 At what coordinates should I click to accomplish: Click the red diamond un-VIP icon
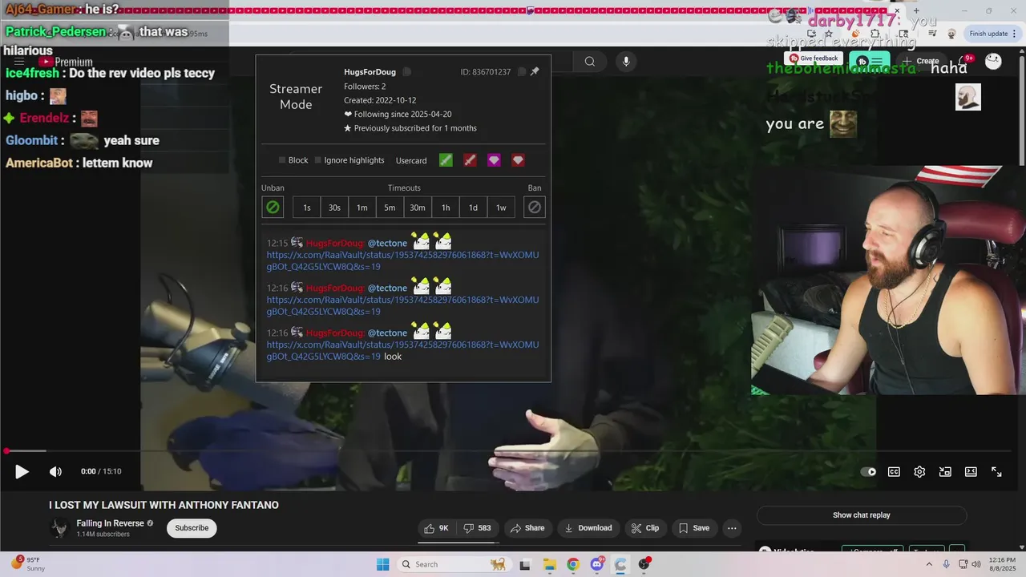(x=518, y=160)
